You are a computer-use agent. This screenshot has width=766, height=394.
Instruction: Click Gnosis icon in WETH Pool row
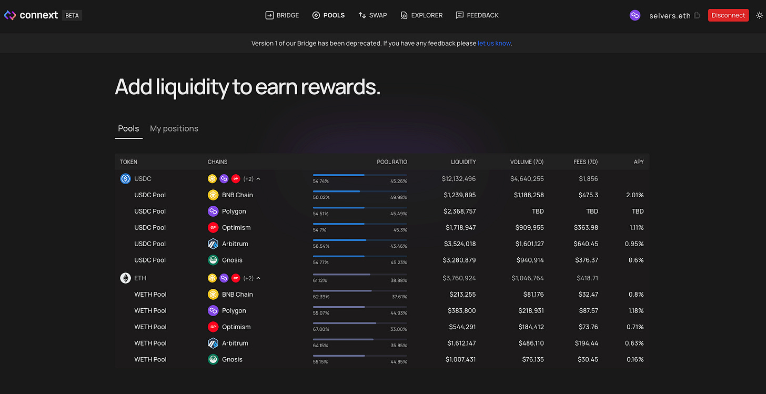tap(213, 360)
